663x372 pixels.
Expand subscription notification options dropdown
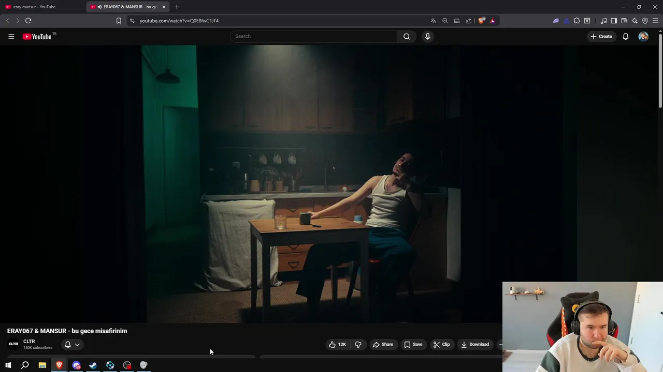click(x=72, y=345)
